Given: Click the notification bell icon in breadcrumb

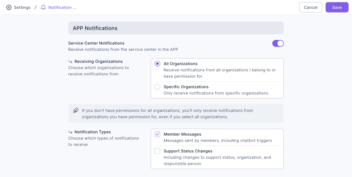Looking at the screenshot, I should tap(43, 7).
